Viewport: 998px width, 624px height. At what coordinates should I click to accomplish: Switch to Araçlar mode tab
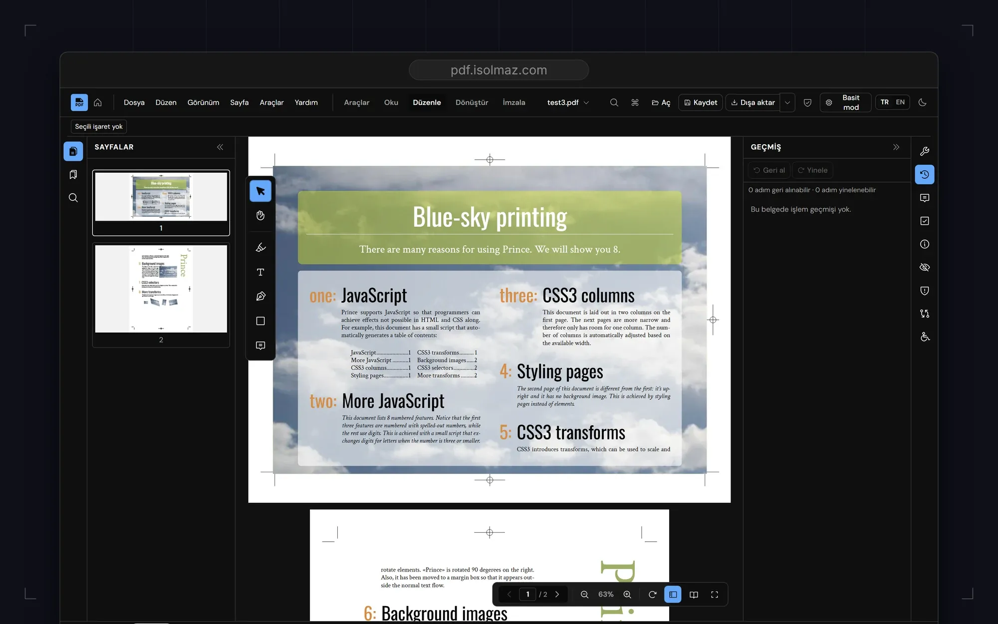point(357,102)
